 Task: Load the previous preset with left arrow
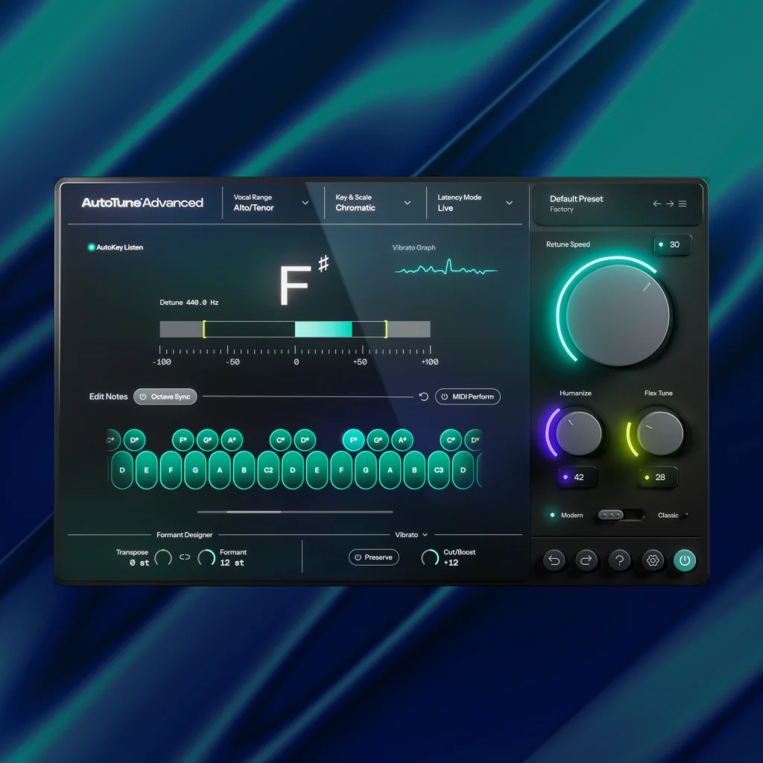click(656, 203)
